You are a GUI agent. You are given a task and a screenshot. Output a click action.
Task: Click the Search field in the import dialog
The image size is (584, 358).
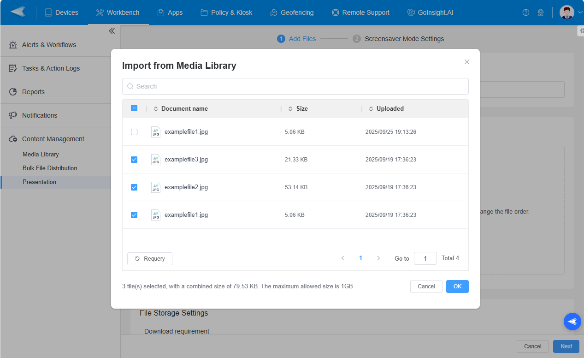tap(295, 86)
